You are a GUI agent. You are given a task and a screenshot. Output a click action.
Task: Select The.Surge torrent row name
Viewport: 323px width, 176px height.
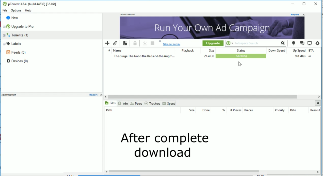point(144,56)
